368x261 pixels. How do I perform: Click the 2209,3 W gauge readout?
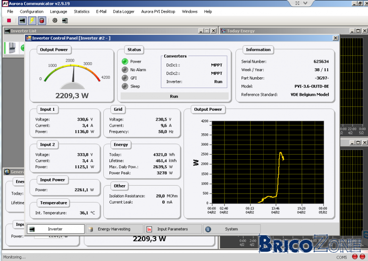pyautogui.click(x=72, y=96)
